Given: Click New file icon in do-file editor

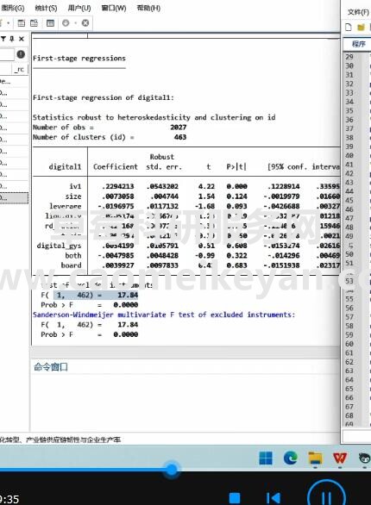Looking at the screenshot, I should [349, 27].
